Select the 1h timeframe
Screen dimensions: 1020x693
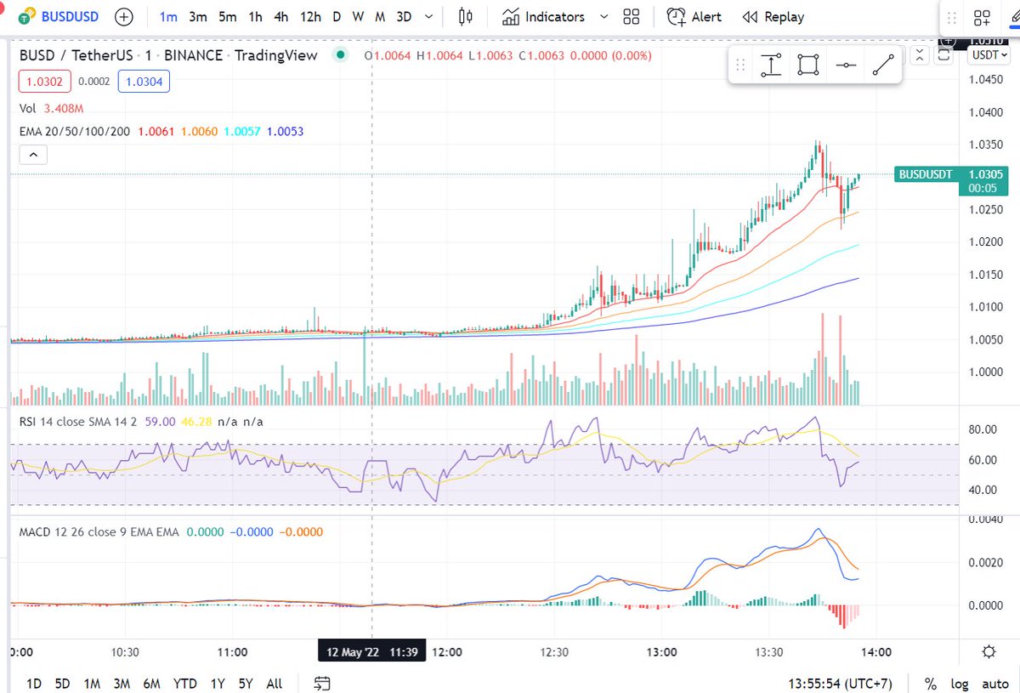coord(255,16)
